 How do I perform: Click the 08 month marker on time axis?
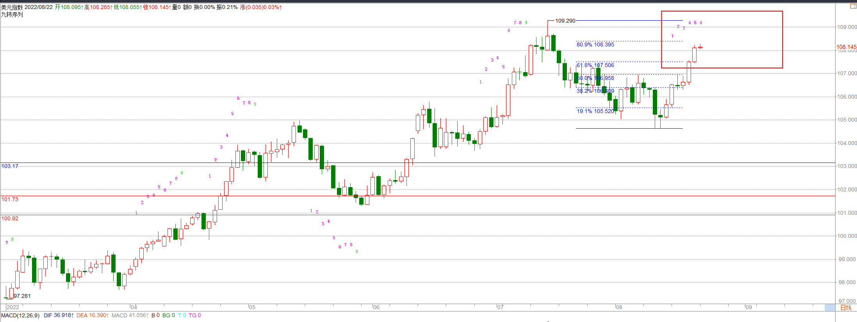click(619, 307)
